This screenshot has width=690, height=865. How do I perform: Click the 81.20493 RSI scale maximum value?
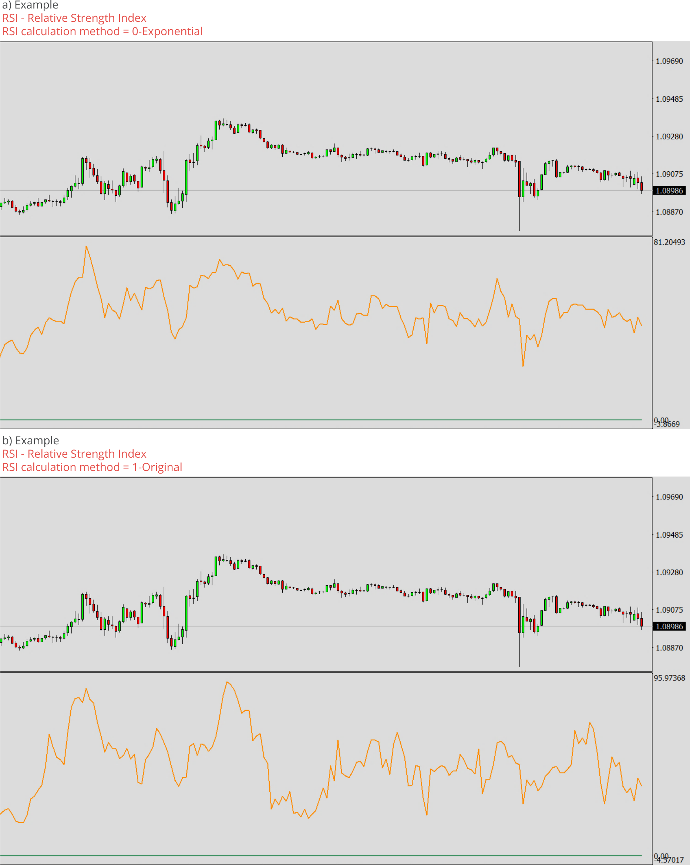(670, 242)
